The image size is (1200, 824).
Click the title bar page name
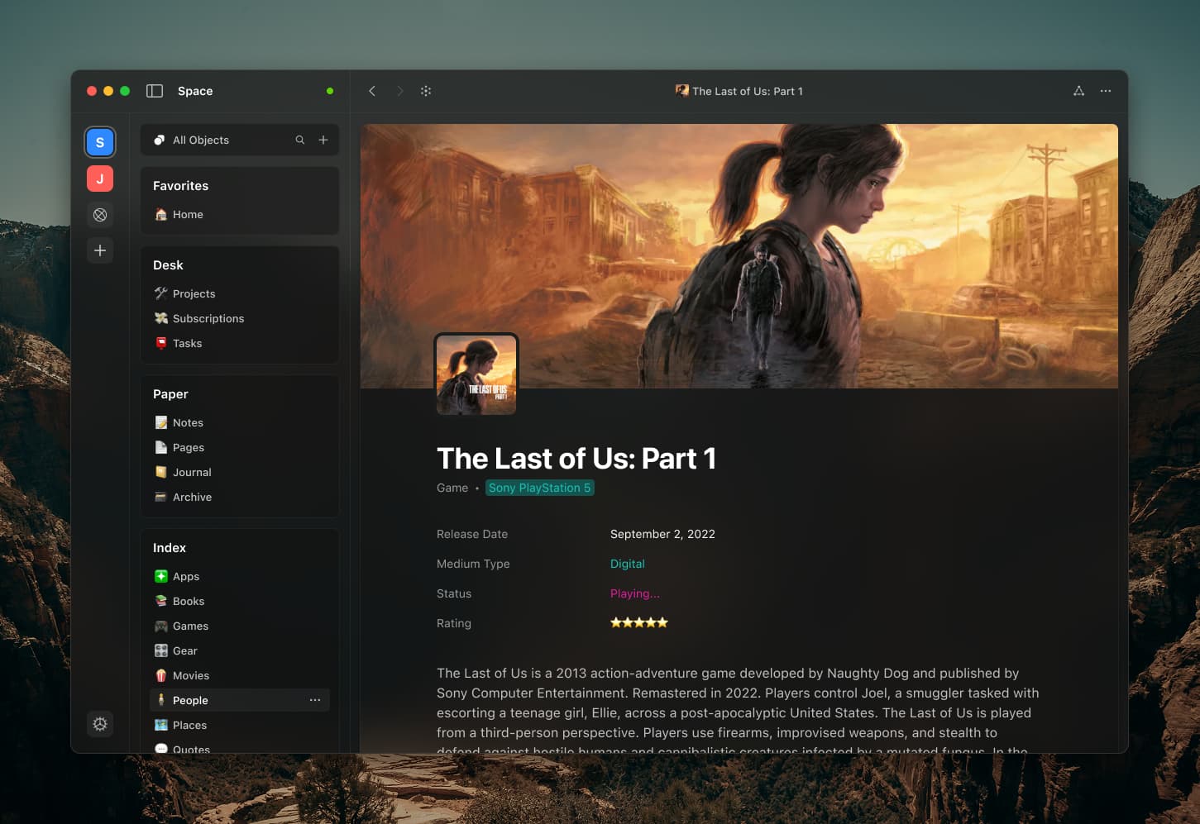[x=739, y=91]
